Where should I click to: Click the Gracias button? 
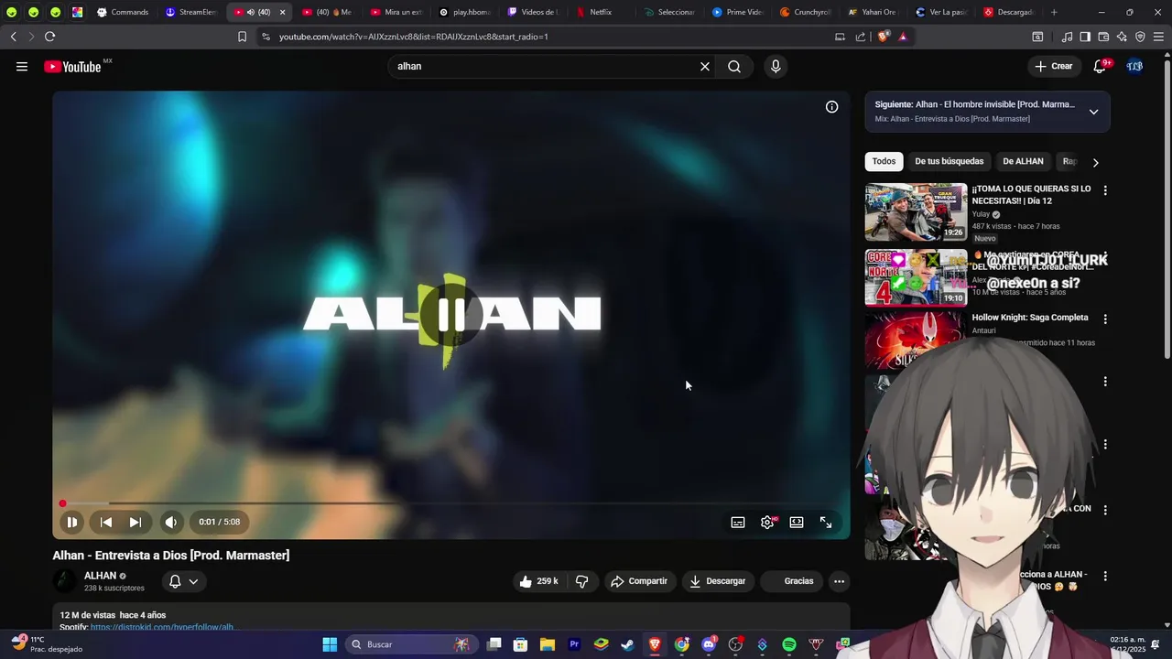point(790,581)
